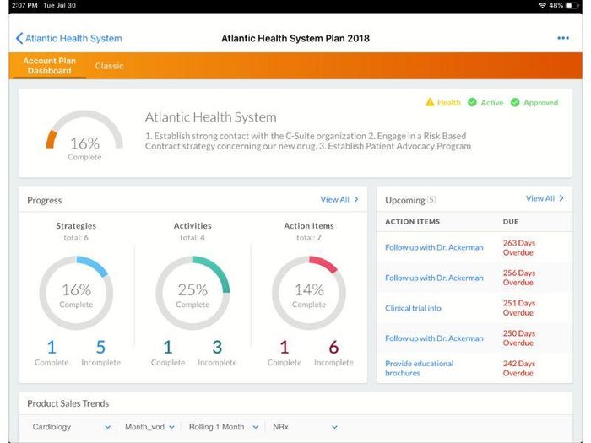Tap 250 Days Overdue text
This screenshot has width=591, height=443.
point(519,338)
